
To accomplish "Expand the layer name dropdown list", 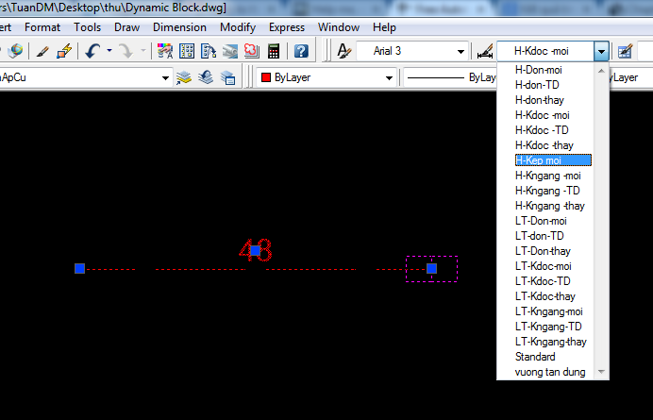I will (x=165, y=77).
